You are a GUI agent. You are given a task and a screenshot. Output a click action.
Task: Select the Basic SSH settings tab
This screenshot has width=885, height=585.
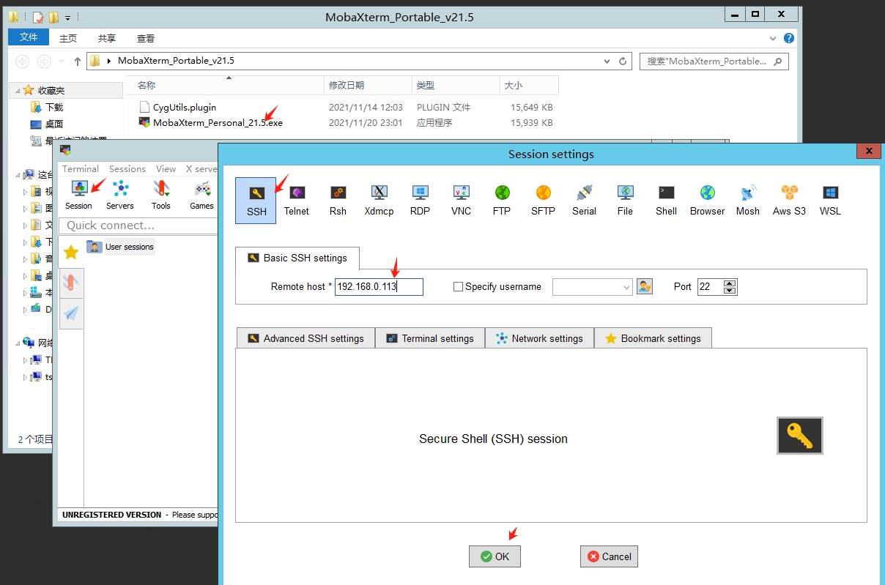click(x=297, y=258)
